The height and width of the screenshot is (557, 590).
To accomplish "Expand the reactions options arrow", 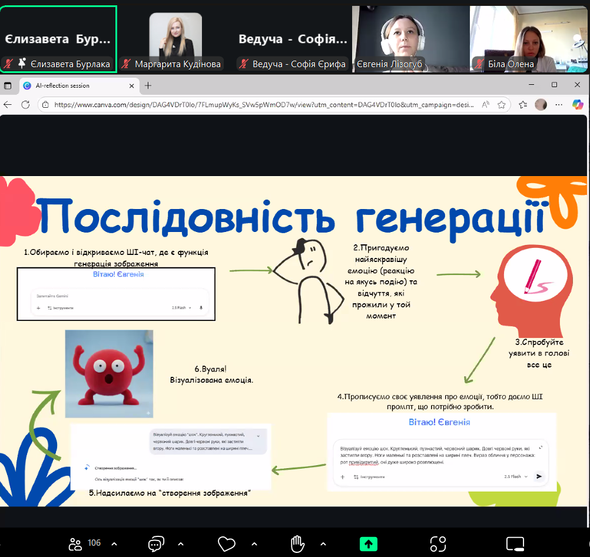I will point(254,543).
